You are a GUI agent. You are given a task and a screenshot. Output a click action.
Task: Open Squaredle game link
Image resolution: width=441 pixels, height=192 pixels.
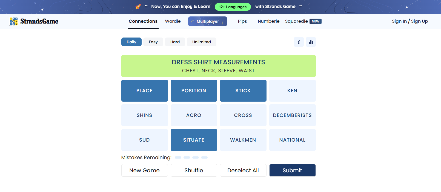pyautogui.click(x=296, y=21)
